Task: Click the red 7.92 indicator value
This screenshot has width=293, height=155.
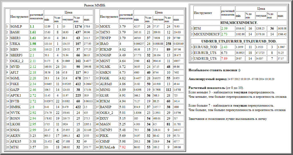Action: 122,148
